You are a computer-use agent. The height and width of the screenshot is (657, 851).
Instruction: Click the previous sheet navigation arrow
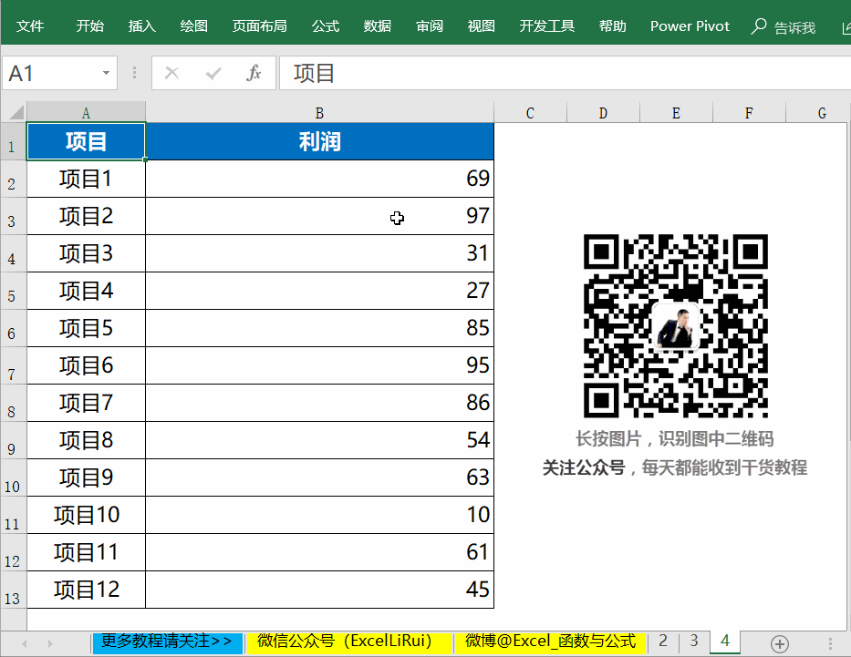pyautogui.click(x=24, y=643)
